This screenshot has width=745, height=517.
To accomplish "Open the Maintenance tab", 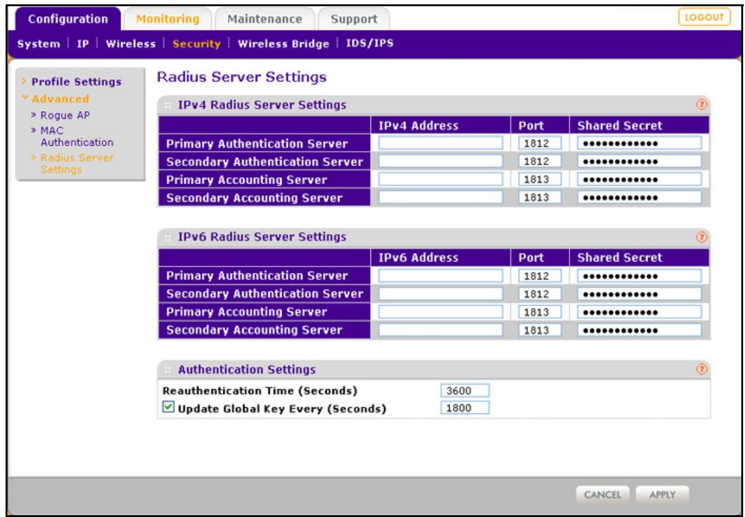I will (x=264, y=19).
